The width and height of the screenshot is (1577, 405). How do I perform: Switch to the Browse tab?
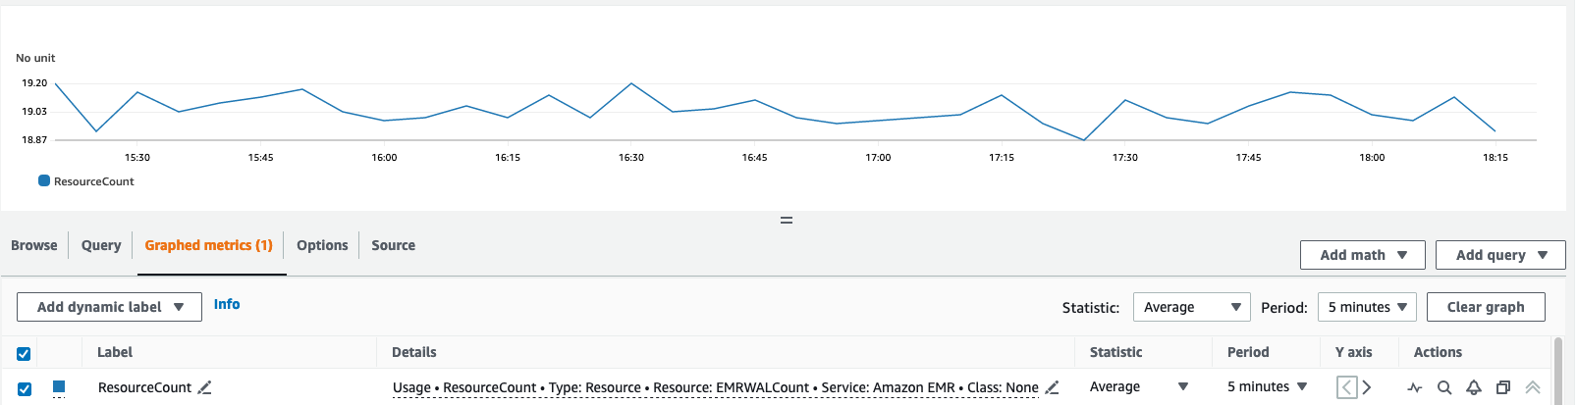click(34, 245)
